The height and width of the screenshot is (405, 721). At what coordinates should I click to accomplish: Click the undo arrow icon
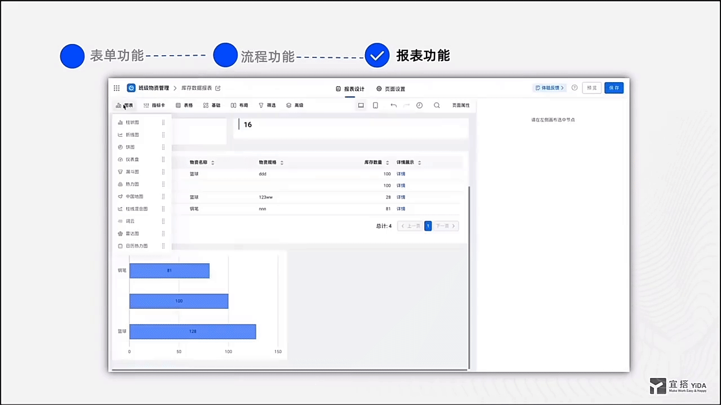(x=393, y=105)
